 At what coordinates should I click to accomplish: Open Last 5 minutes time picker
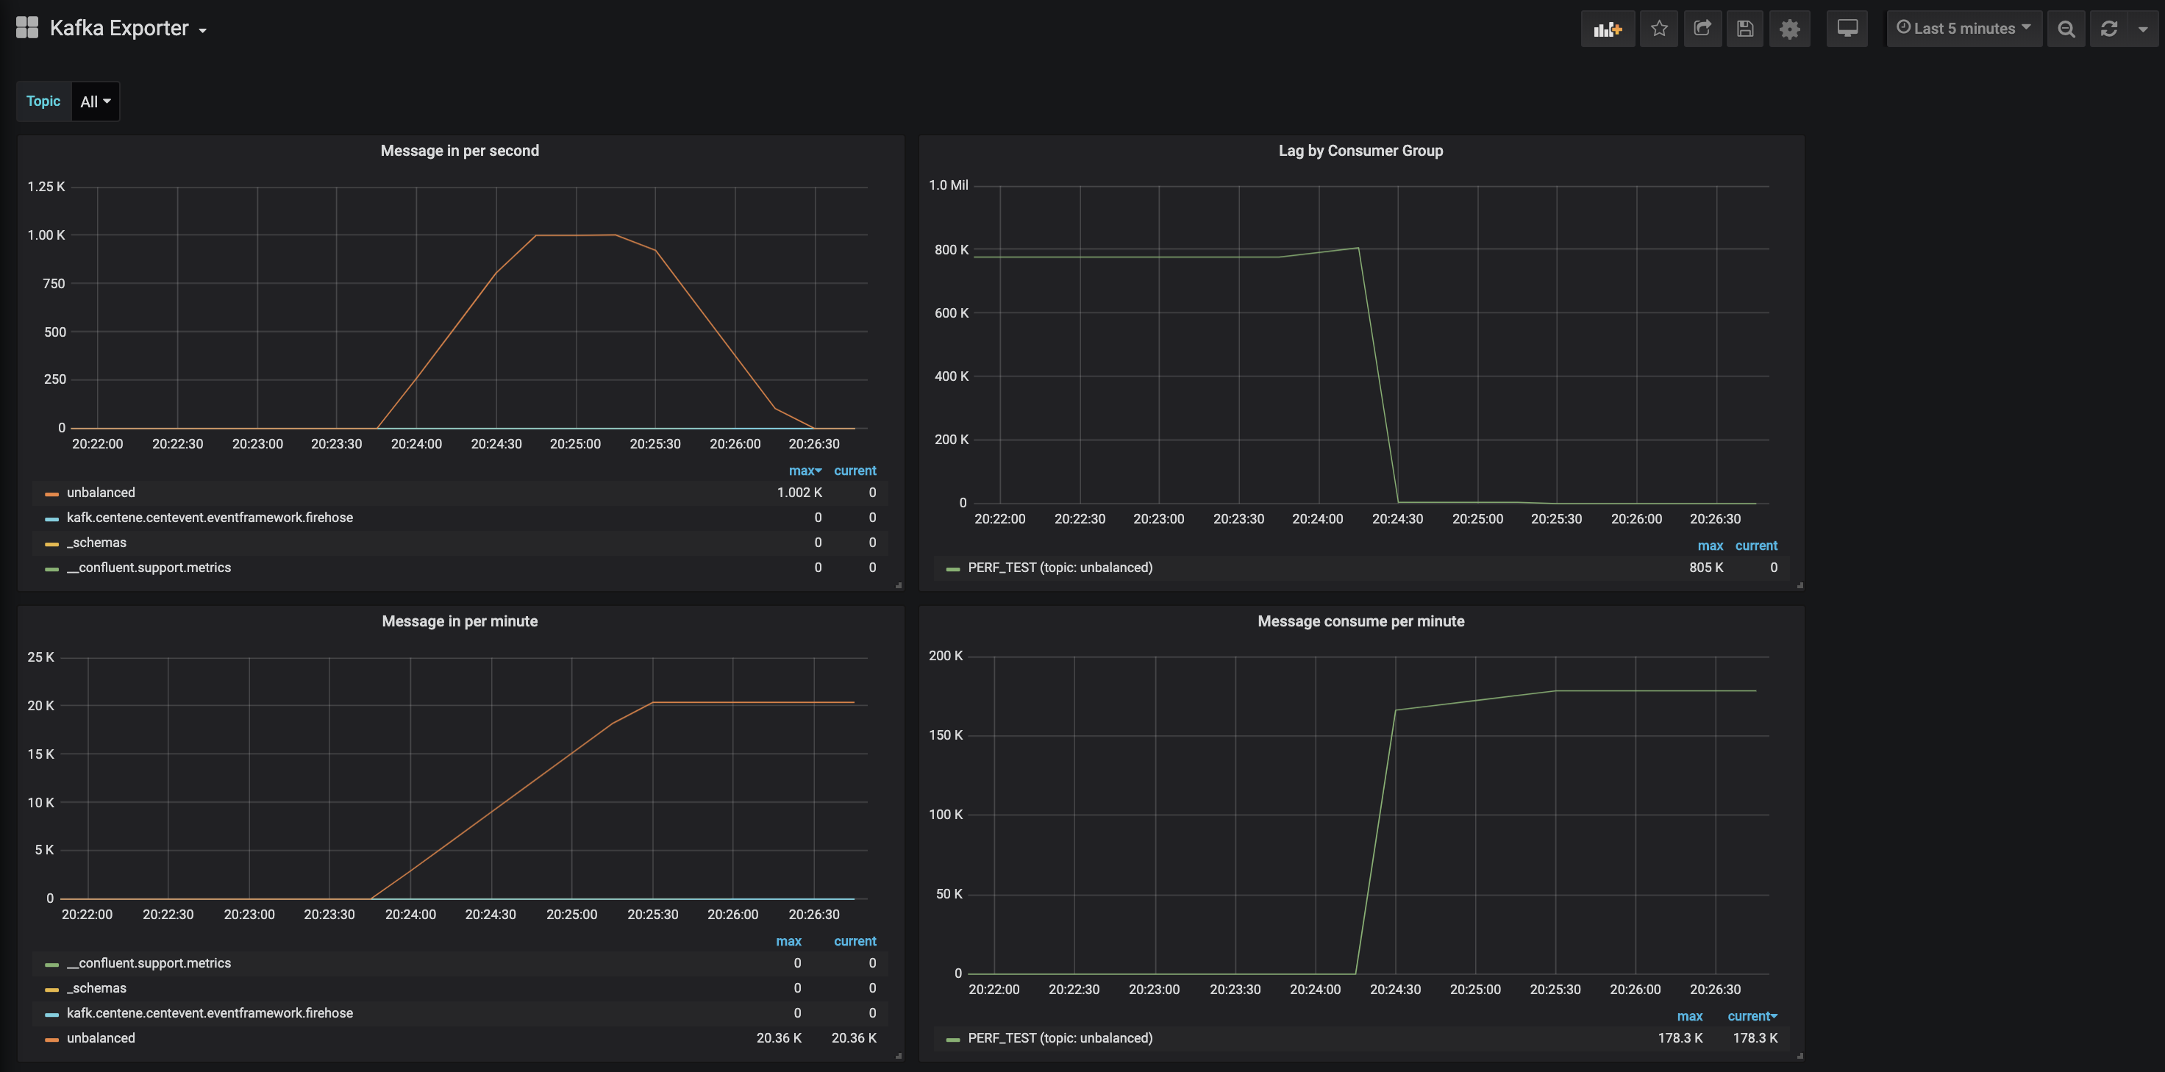pos(1964,29)
